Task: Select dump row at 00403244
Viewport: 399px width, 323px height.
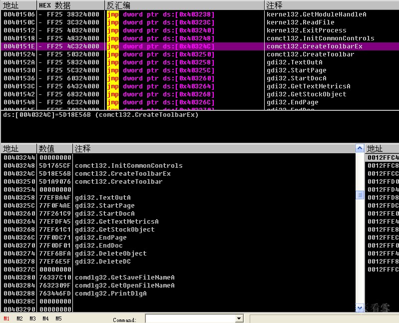Action: (x=178, y=158)
